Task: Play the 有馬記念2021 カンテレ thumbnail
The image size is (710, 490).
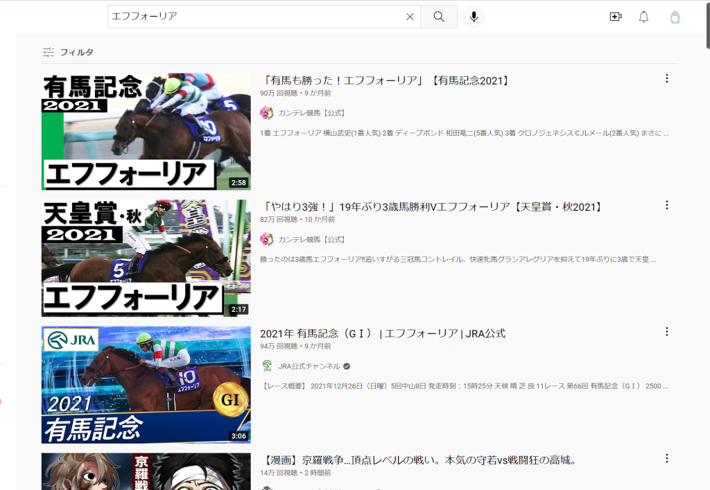Action: pyautogui.click(x=146, y=132)
